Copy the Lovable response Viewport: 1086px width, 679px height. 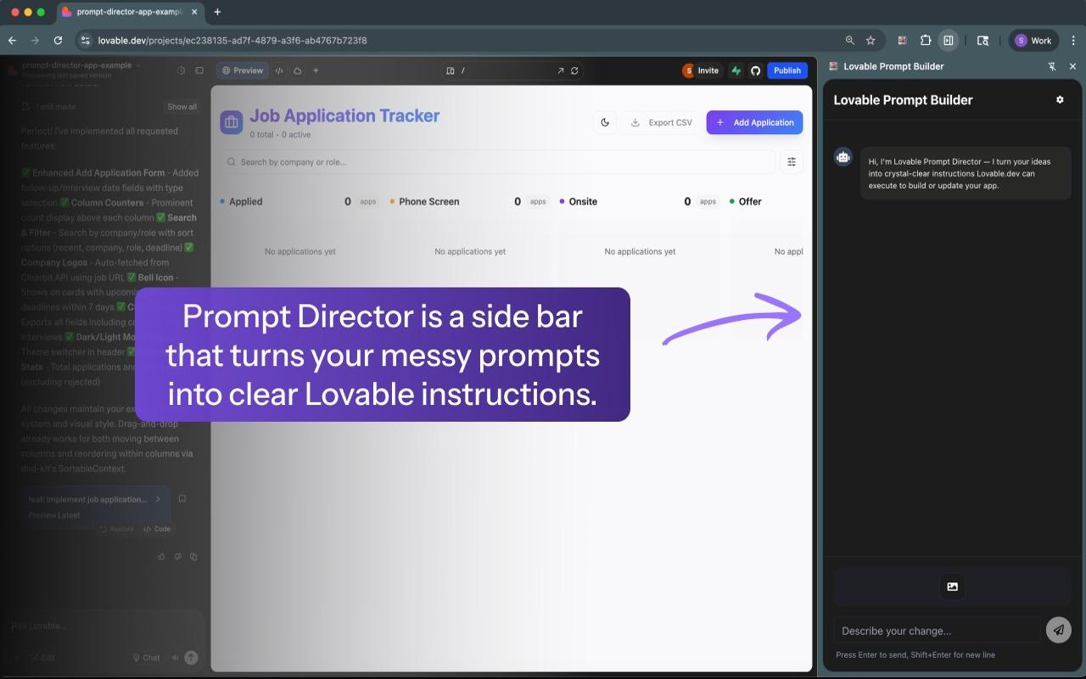point(193,557)
